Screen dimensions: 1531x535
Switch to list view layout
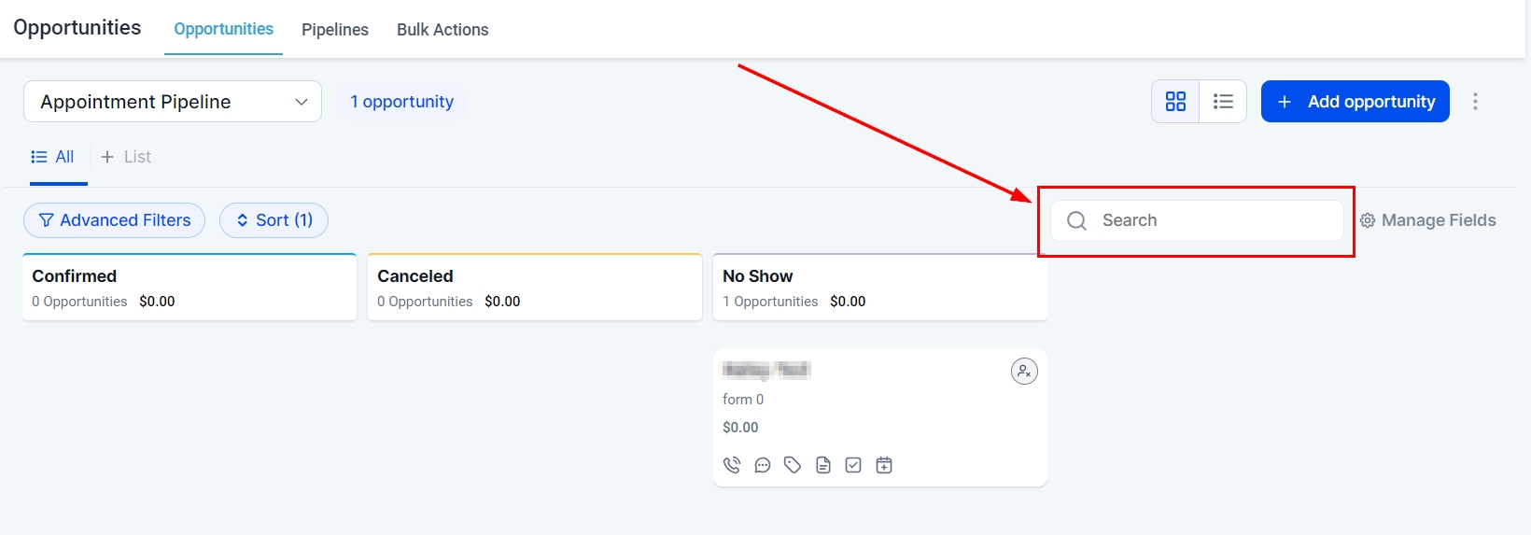(x=1223, y=102)
